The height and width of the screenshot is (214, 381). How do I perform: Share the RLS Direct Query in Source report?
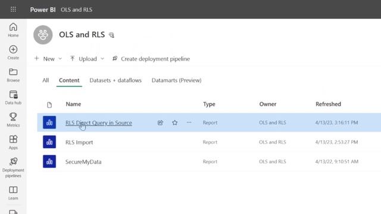[160, 122]
